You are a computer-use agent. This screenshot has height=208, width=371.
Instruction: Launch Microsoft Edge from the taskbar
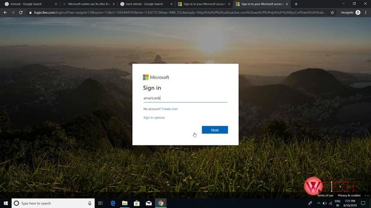pyautogui.click(x=113, y=203)
